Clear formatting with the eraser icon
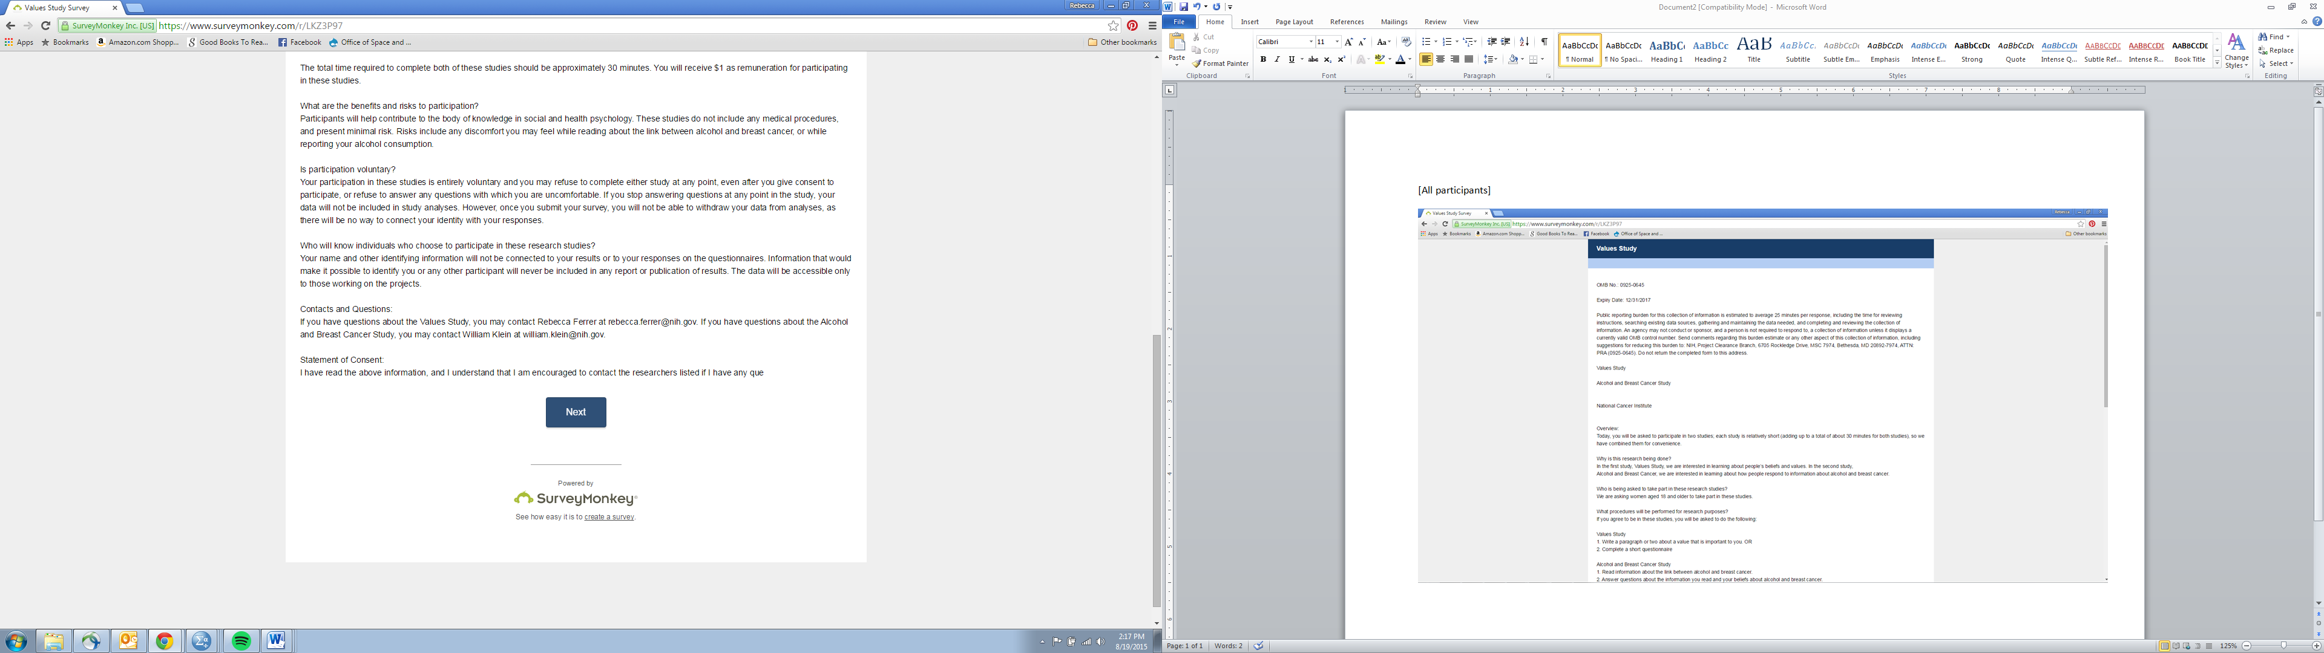 [x=1405, y=42]
